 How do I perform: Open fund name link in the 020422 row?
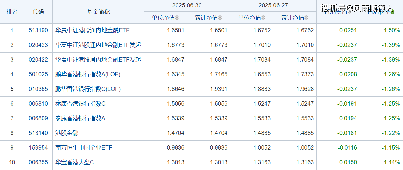coord(98,60)
